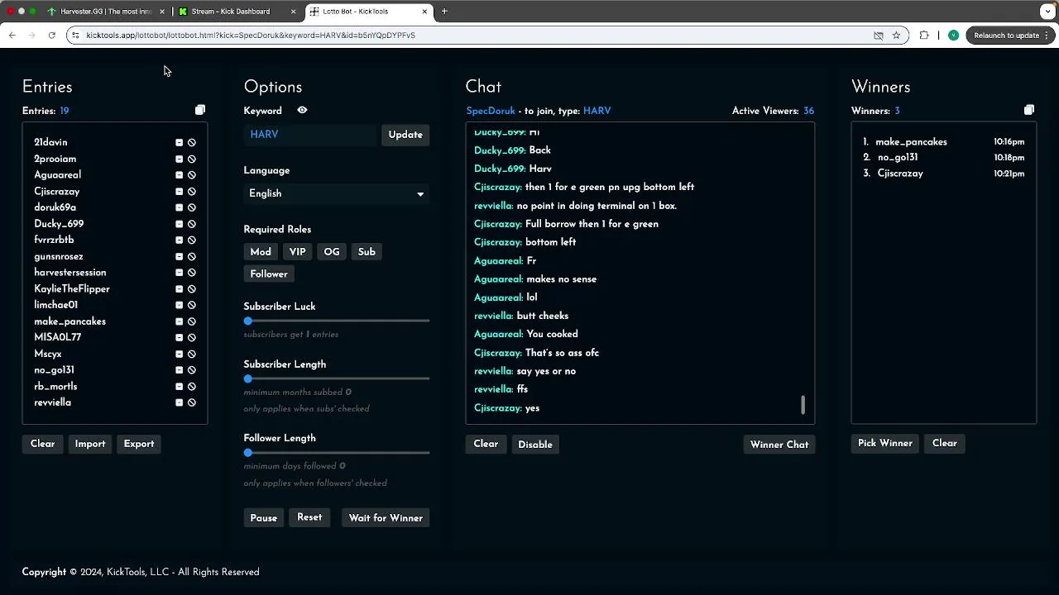The image size is (1059, 595).
Task: Switch to Stream - Kick Dashboard tab
Action: tap(238, 12)
